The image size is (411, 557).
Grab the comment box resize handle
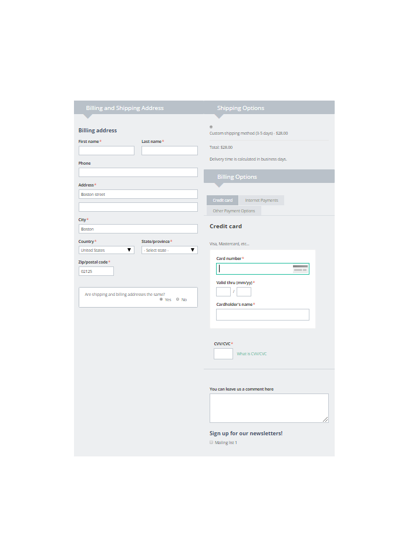pyautogui.click(x=325, y=419)
